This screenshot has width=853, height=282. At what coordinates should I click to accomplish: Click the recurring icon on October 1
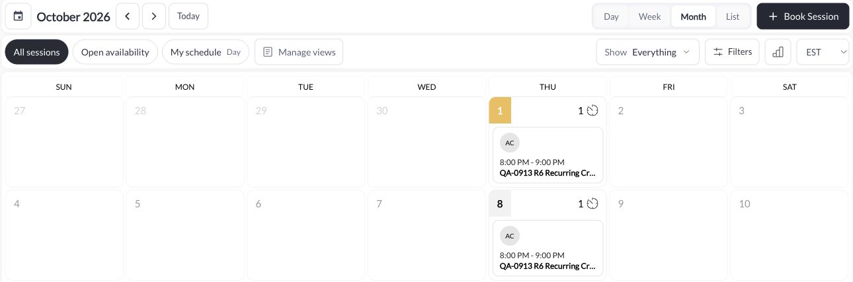(x=592, y=110)
